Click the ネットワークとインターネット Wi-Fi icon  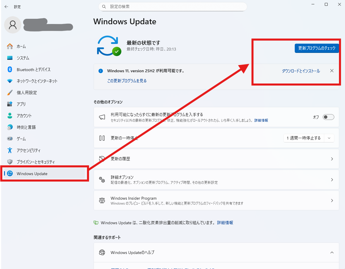pos(10,81)
